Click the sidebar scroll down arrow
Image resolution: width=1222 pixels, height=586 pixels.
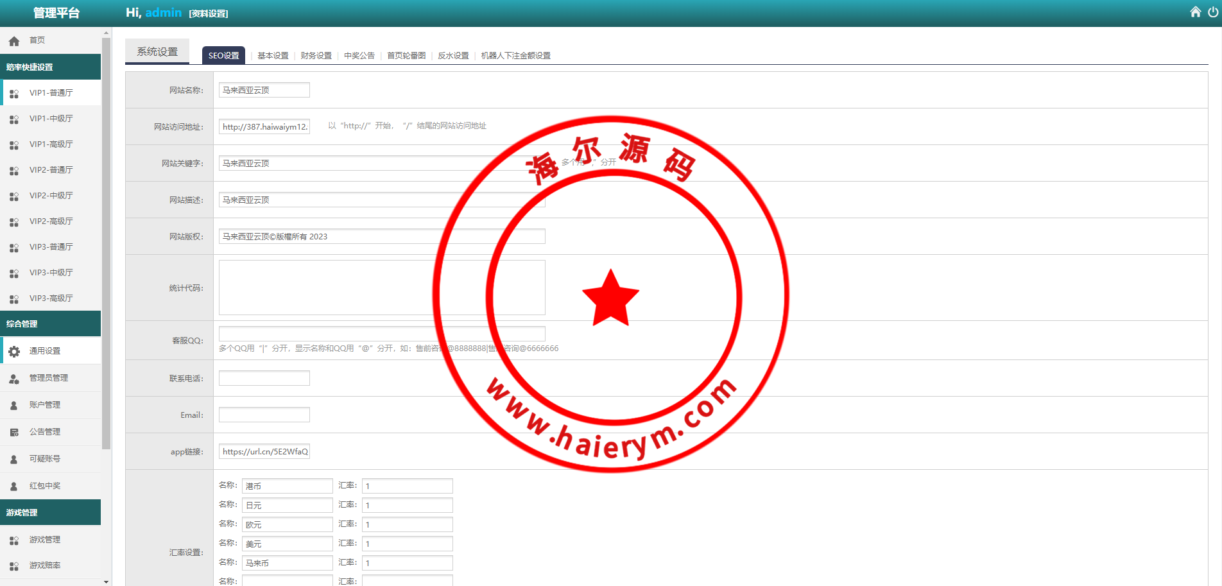[106, 582]
